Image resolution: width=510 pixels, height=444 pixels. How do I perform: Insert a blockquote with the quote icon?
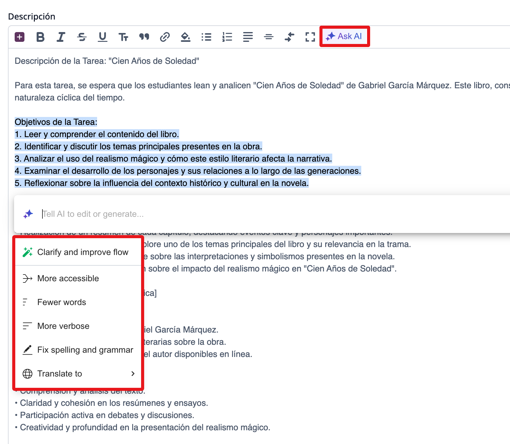pos(144,37)
